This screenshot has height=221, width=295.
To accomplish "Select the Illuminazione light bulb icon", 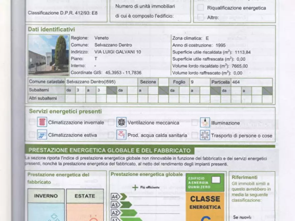I will tap(205, 122).
